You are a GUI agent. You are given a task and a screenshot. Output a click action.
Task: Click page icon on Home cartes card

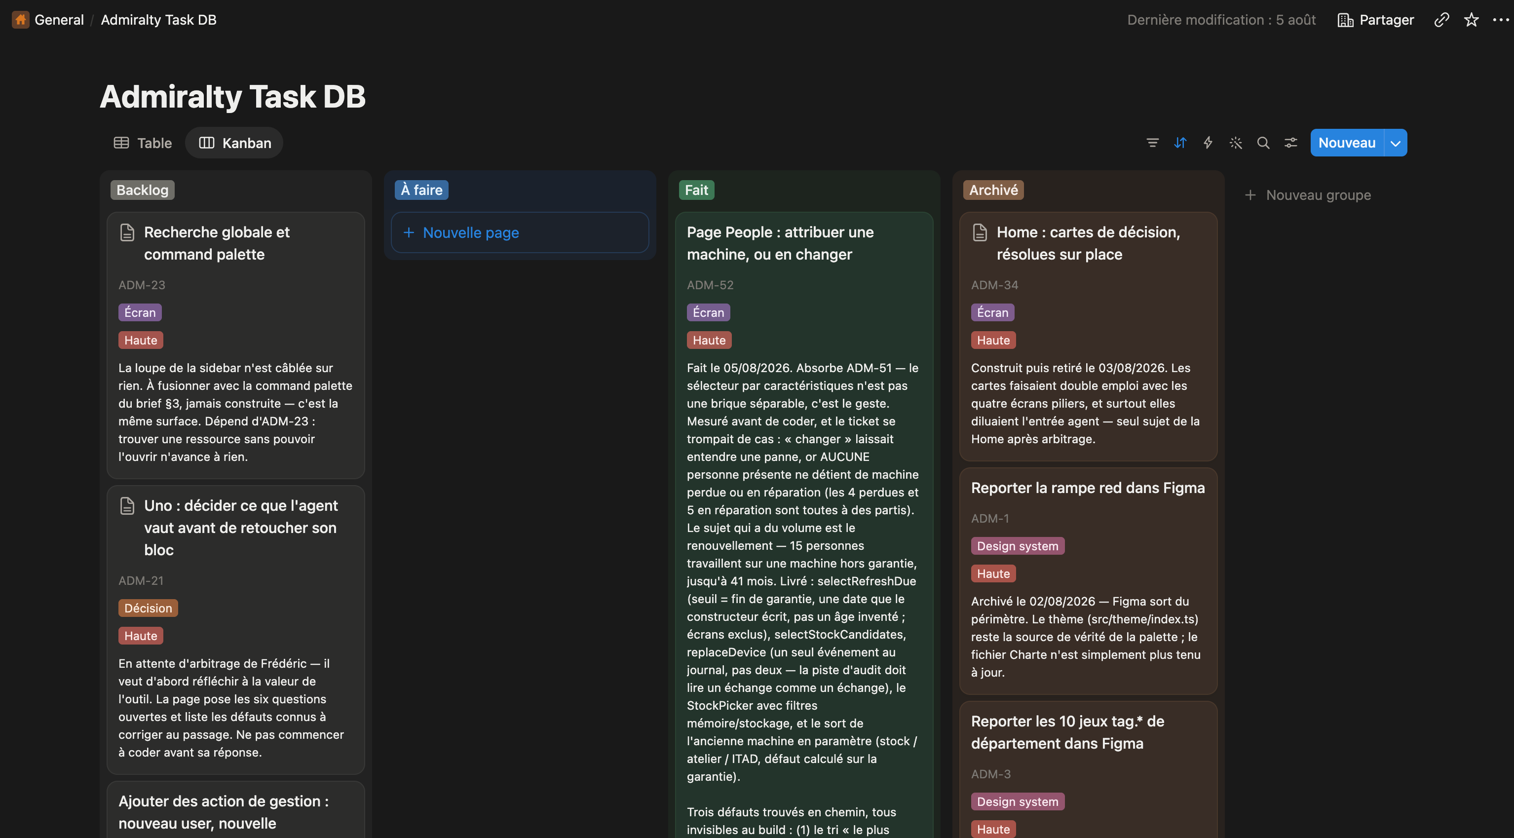coord(980,232)
